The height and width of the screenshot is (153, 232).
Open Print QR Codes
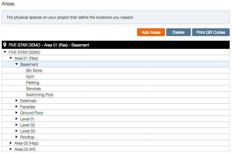click(211, 32)
